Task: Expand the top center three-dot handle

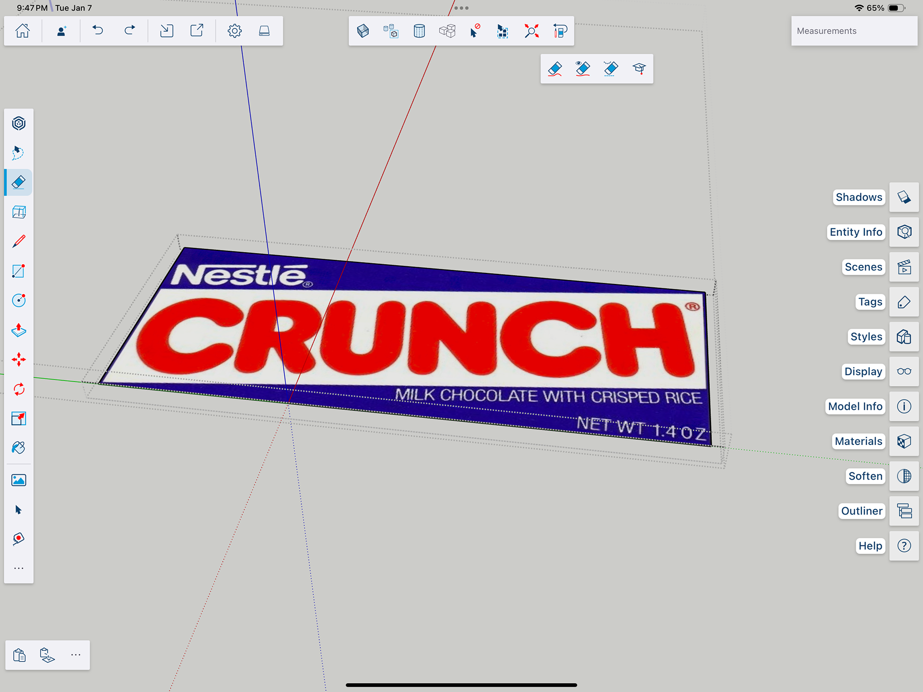Action: [x=461, y=8]
